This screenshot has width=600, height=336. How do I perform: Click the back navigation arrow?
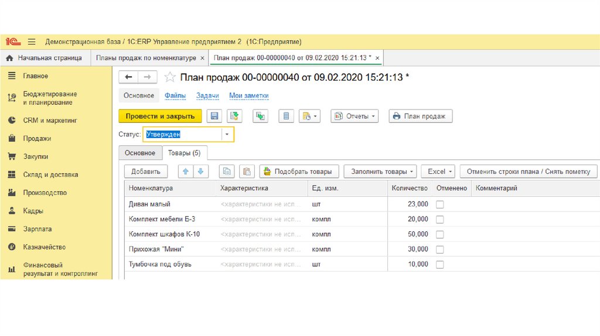tap(128, 77)
